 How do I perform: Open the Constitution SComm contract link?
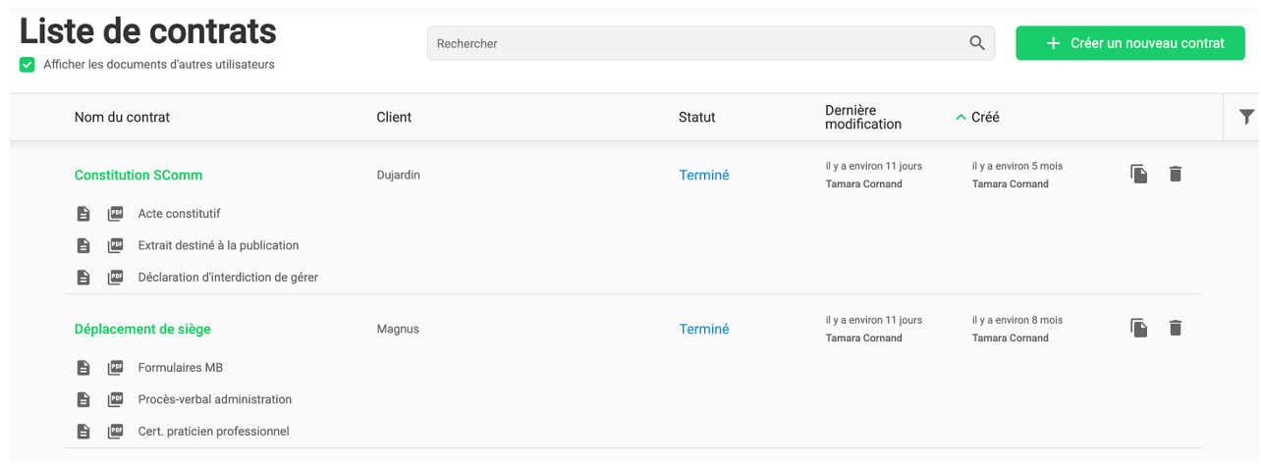[138, 176]
